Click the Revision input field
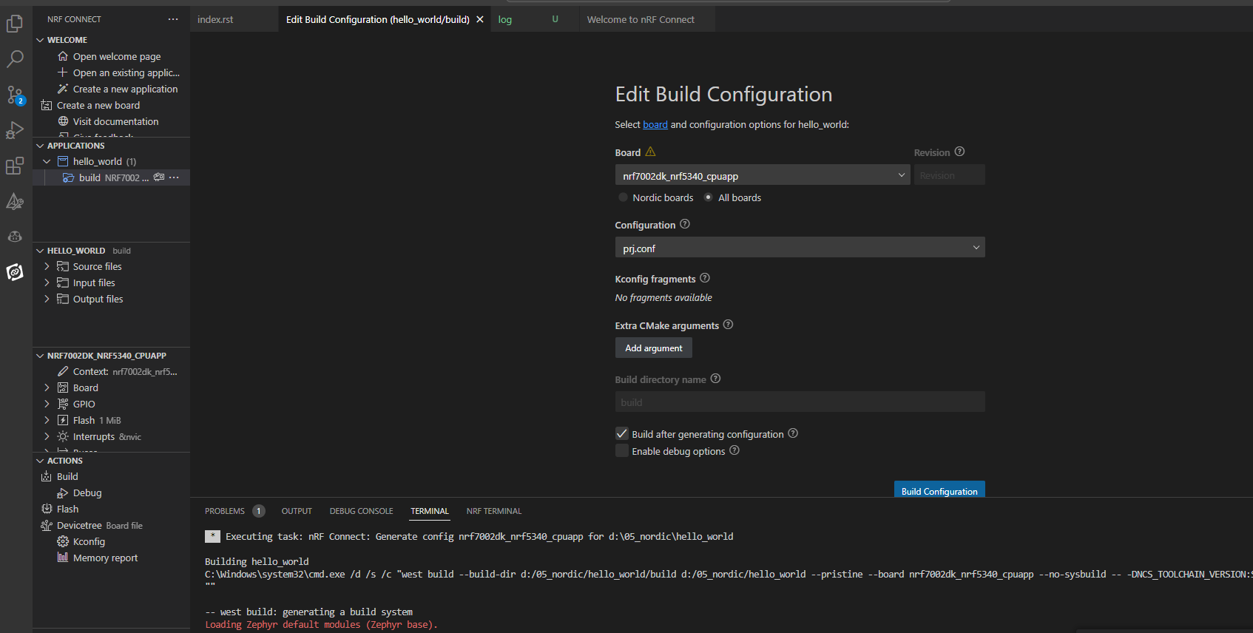 tap(950, 175)
